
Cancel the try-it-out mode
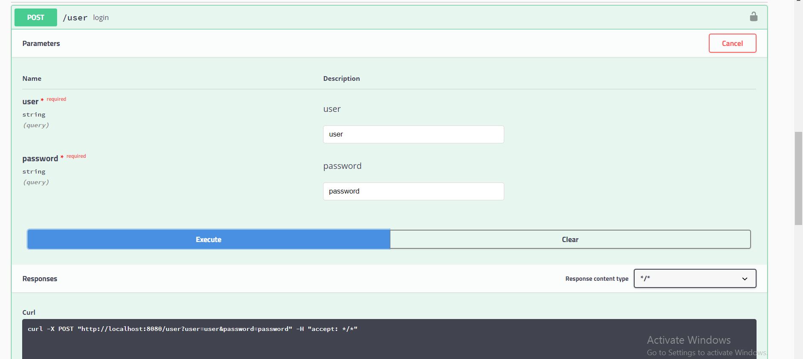[732, 43]
